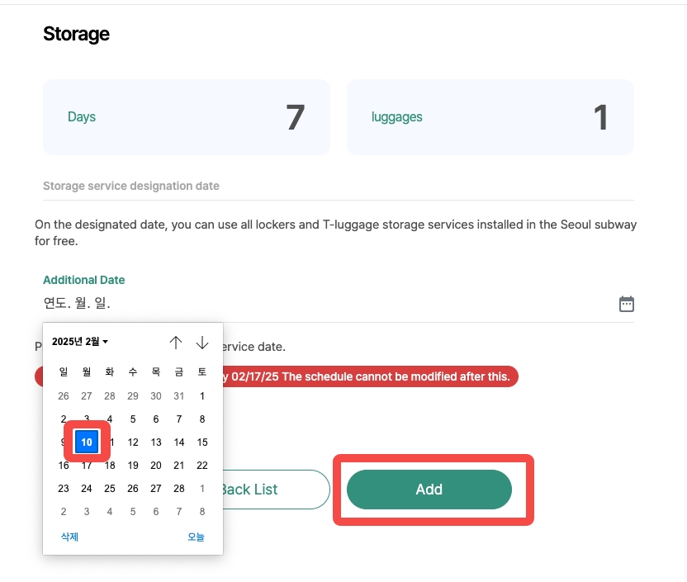Screen dimensions: 687x582
Task: Click the calendar icon in date field
Action: click(x=627, y=304)
